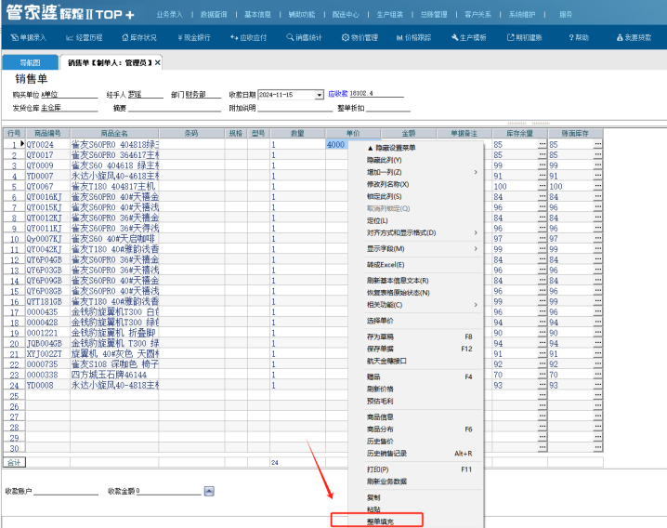Viewport: 667px width, 528px height.
Task: Open 我要贷款 toolbar shortcut
Action: tap(634, 37)
